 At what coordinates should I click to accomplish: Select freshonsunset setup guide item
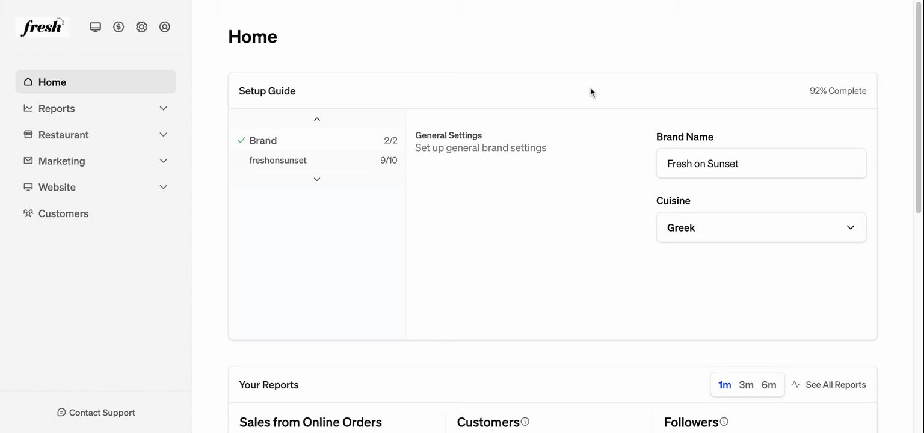point(278,161)
